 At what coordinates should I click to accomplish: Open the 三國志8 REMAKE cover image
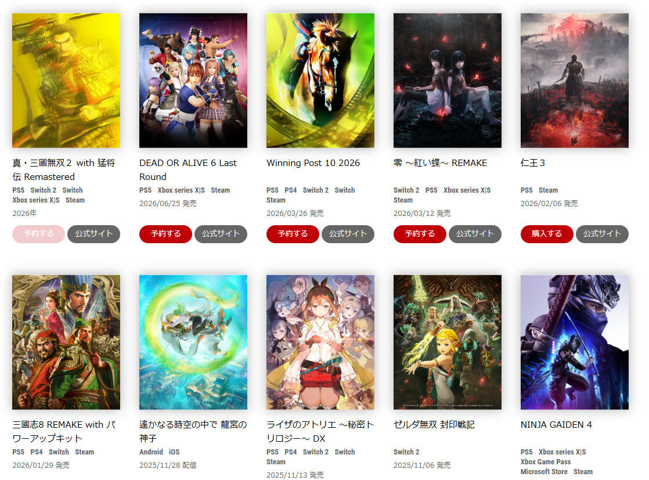point(66,342)
